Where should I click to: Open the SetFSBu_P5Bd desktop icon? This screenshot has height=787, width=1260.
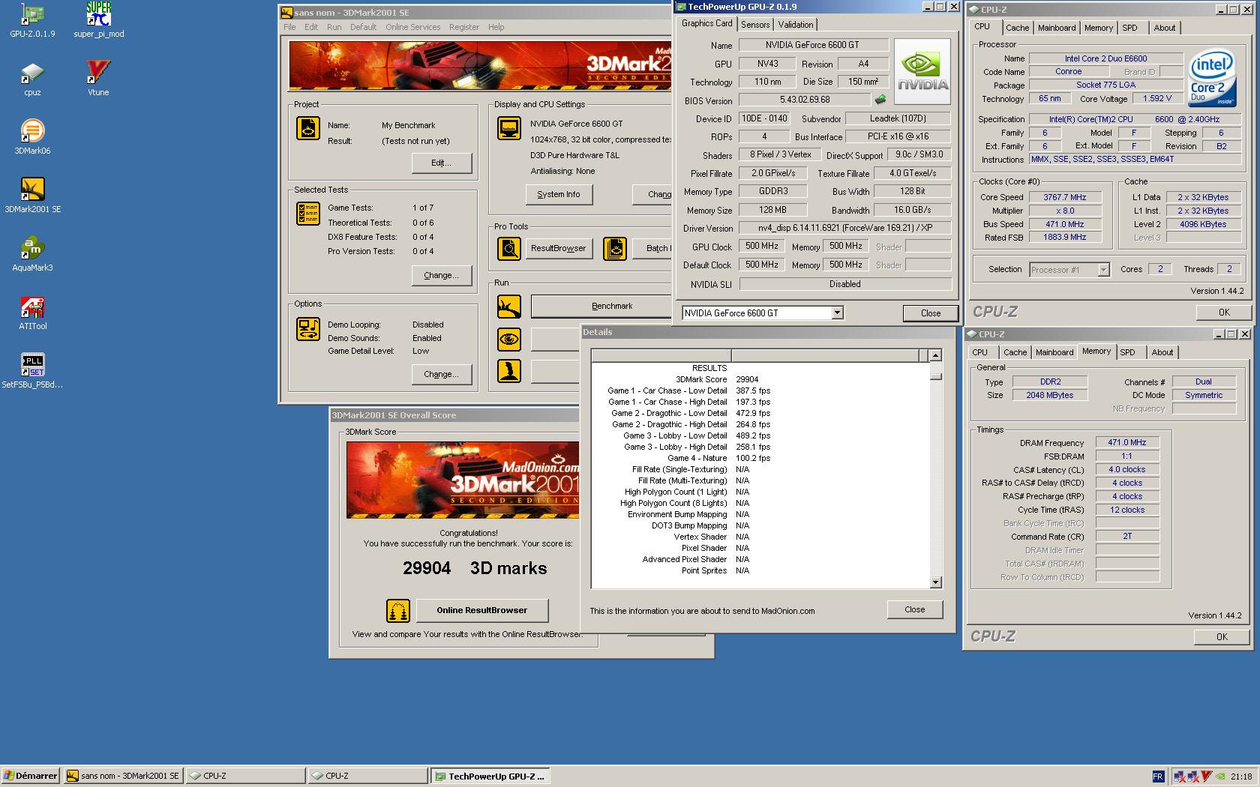32,371
